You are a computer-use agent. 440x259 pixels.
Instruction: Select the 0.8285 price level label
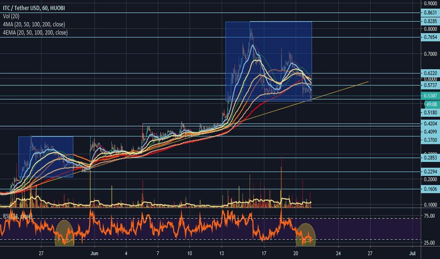[x=430, y=21]
